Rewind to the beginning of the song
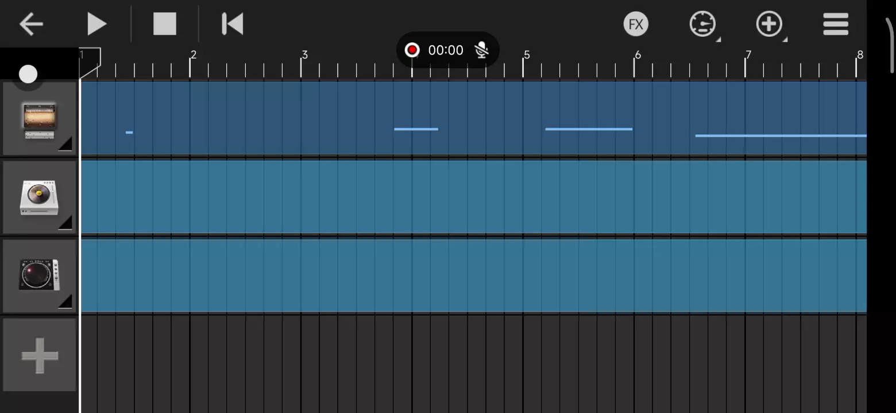896x413 pixels. 233,24
